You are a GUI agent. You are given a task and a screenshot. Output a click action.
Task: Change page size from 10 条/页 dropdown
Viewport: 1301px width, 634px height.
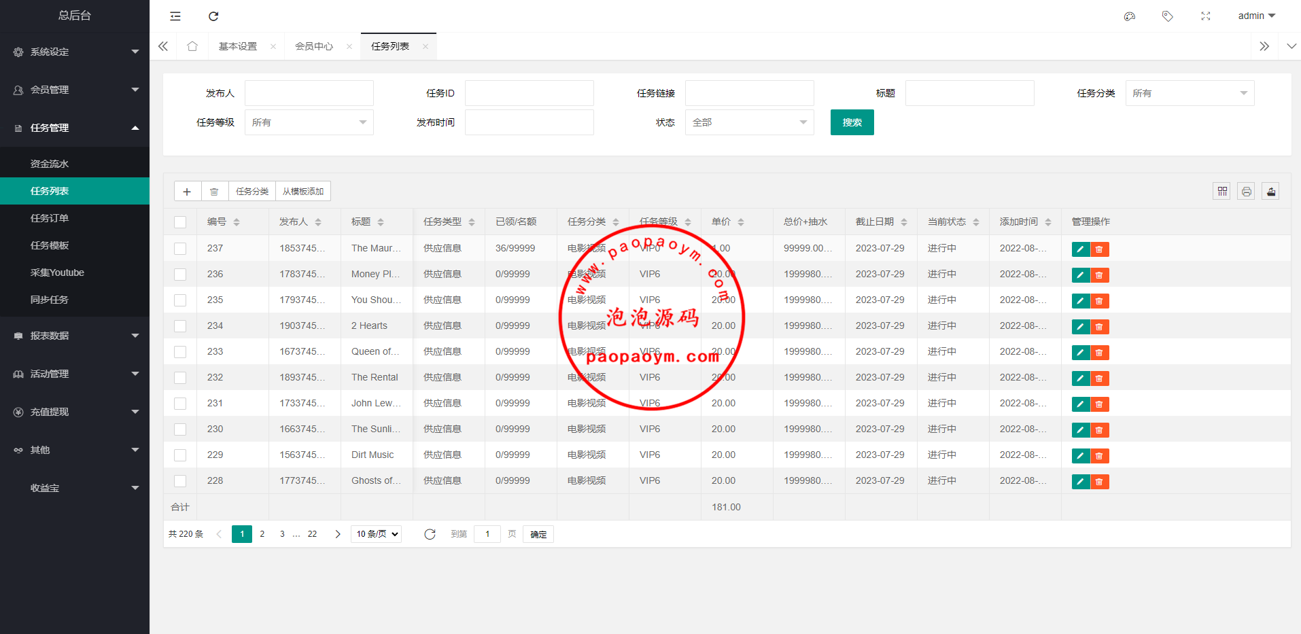pos(377,534)
